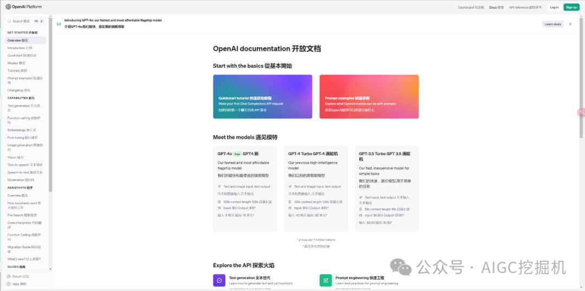The image size is (585, 291).
Task: Open the Introduction sidebar item
Action: [20, 48]
